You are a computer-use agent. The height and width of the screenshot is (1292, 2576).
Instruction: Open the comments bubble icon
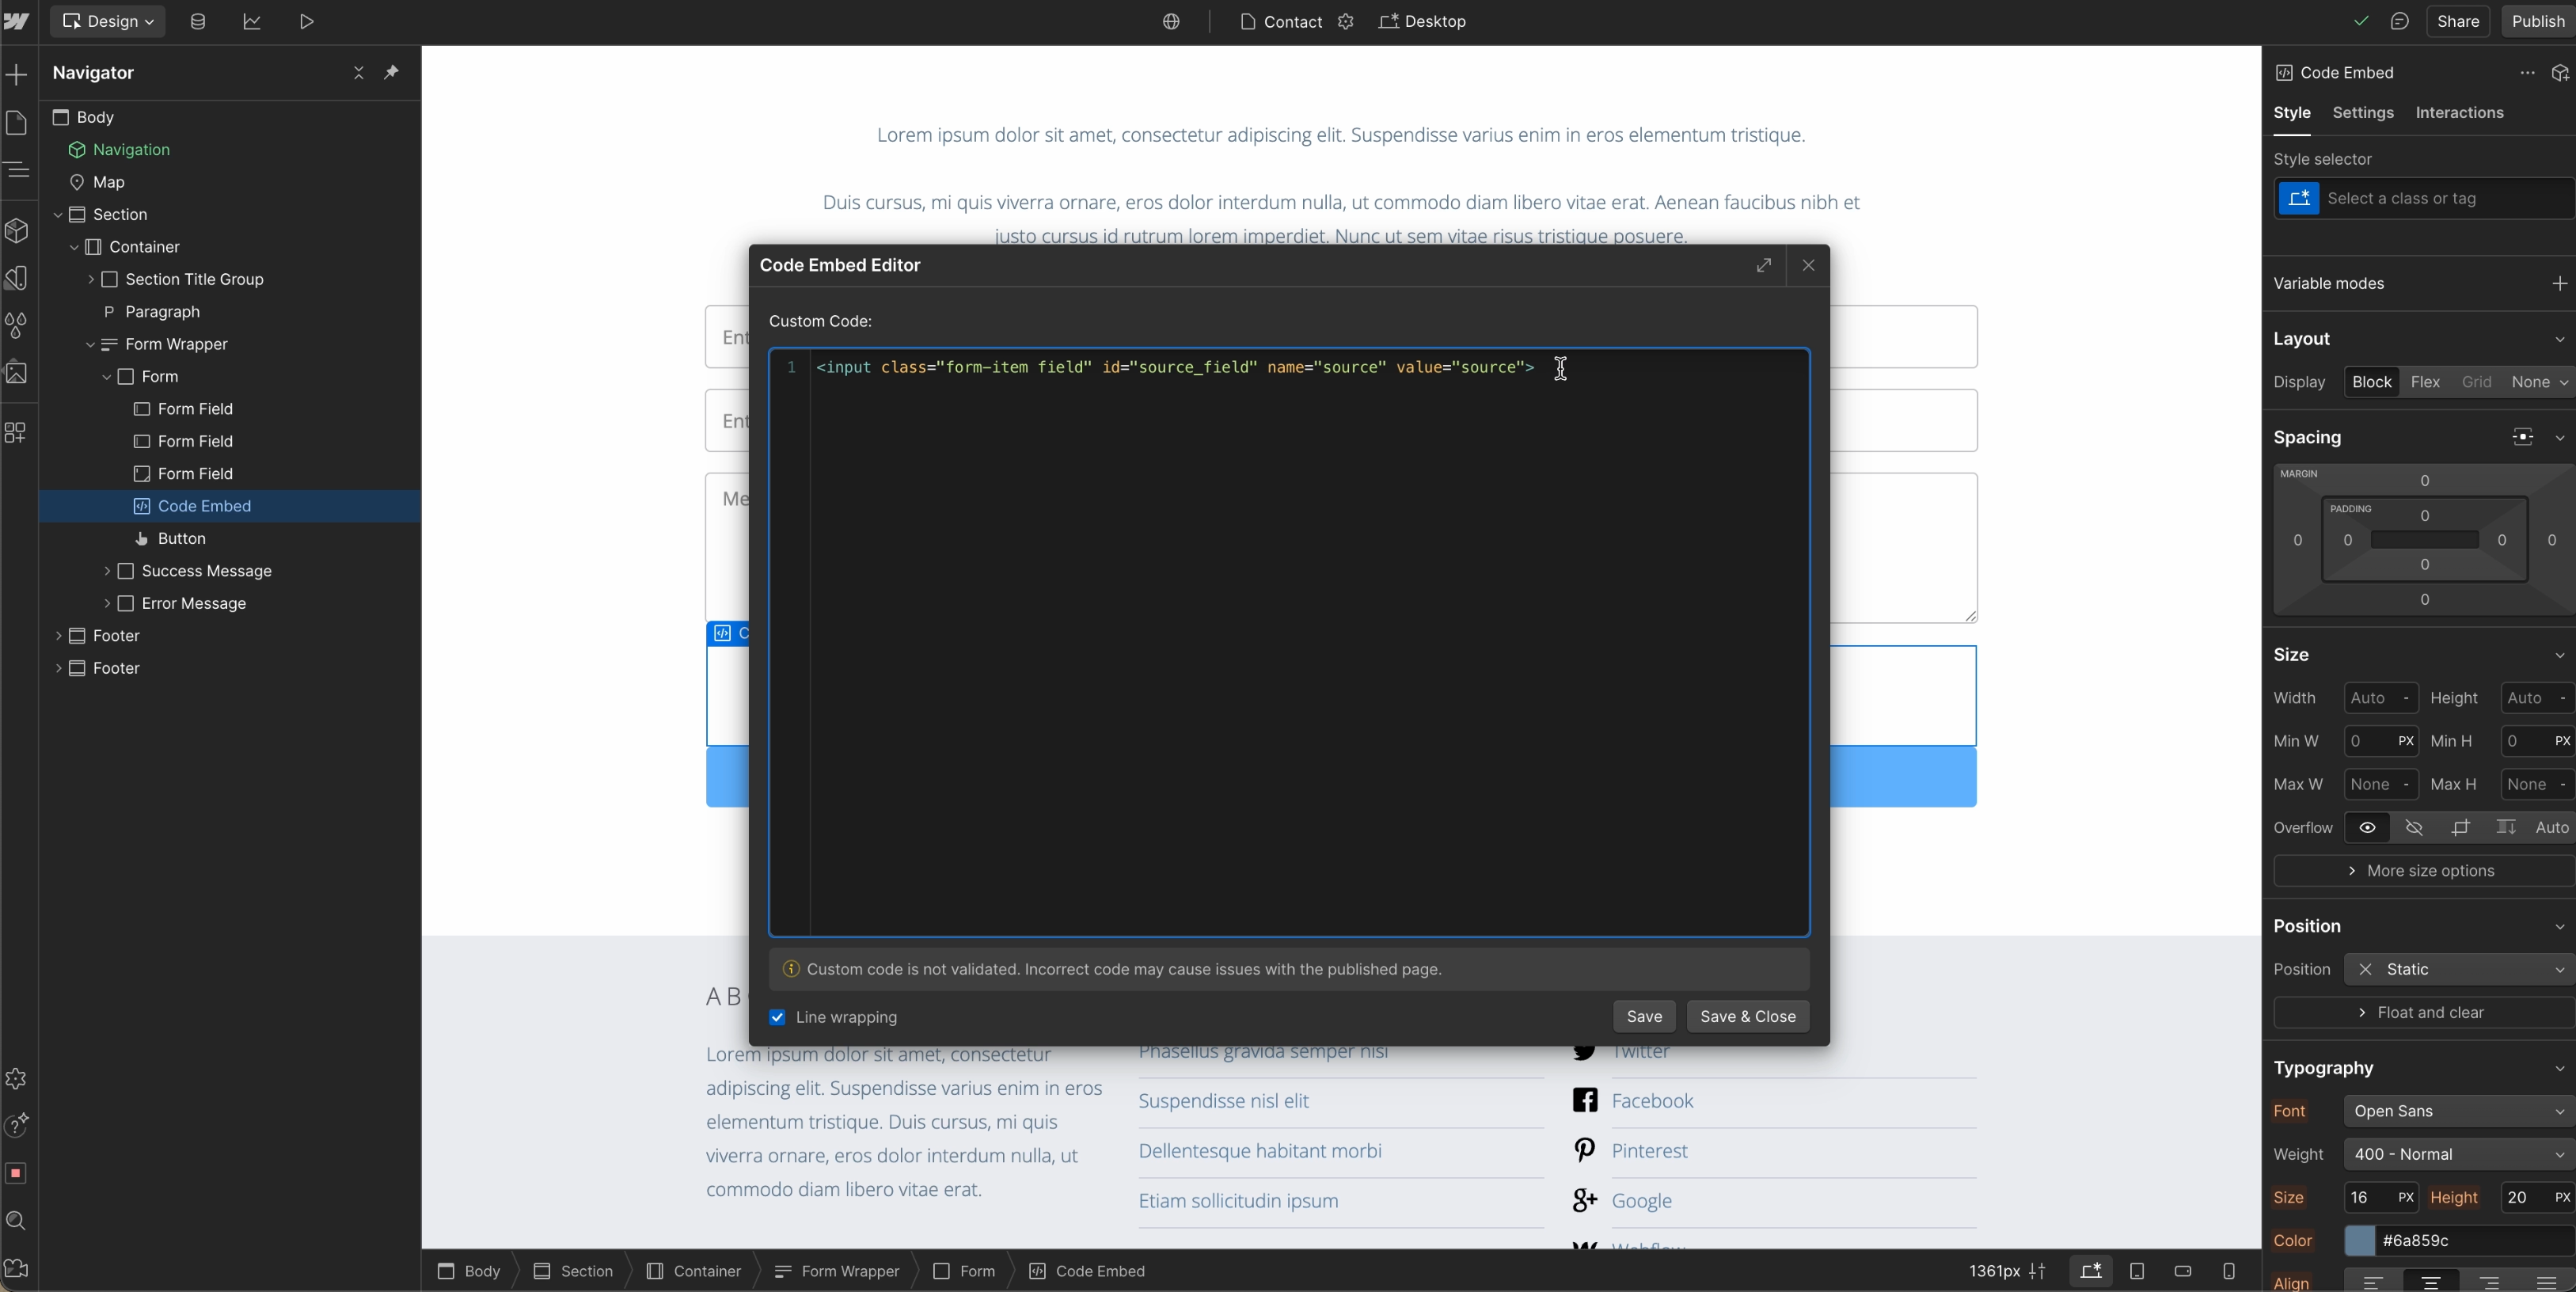coord(2400,21)
